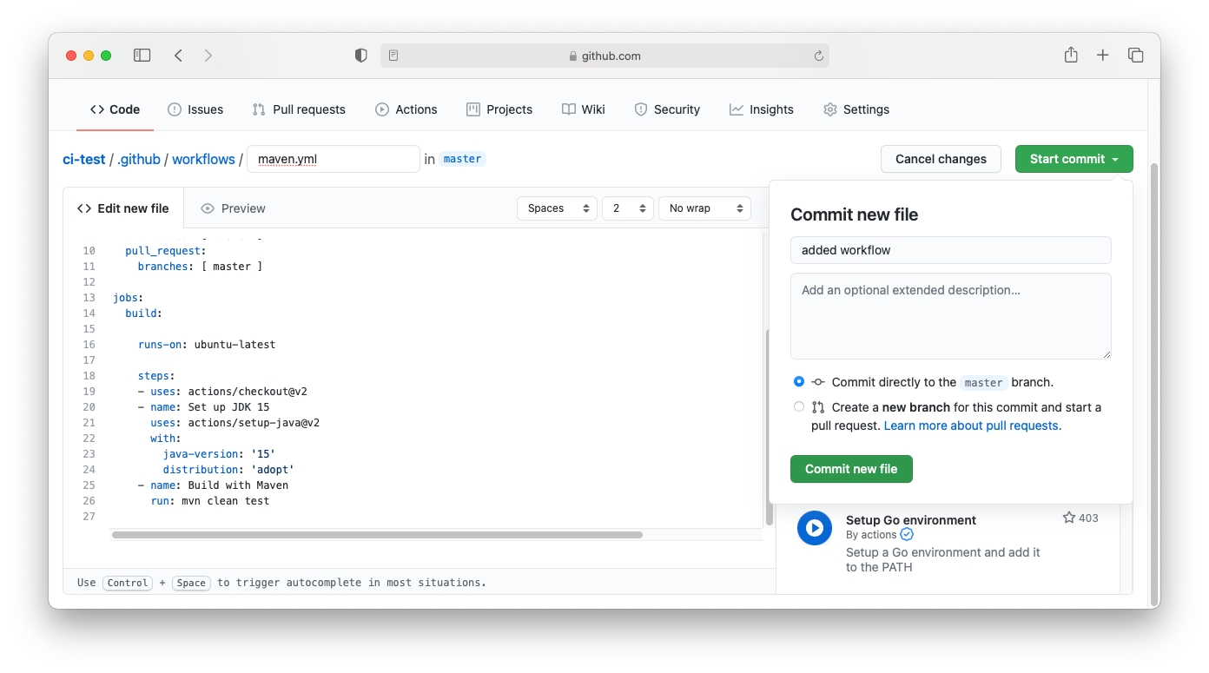
Task: Click the 'pull_request:' code line
Action: pos(166,251)
